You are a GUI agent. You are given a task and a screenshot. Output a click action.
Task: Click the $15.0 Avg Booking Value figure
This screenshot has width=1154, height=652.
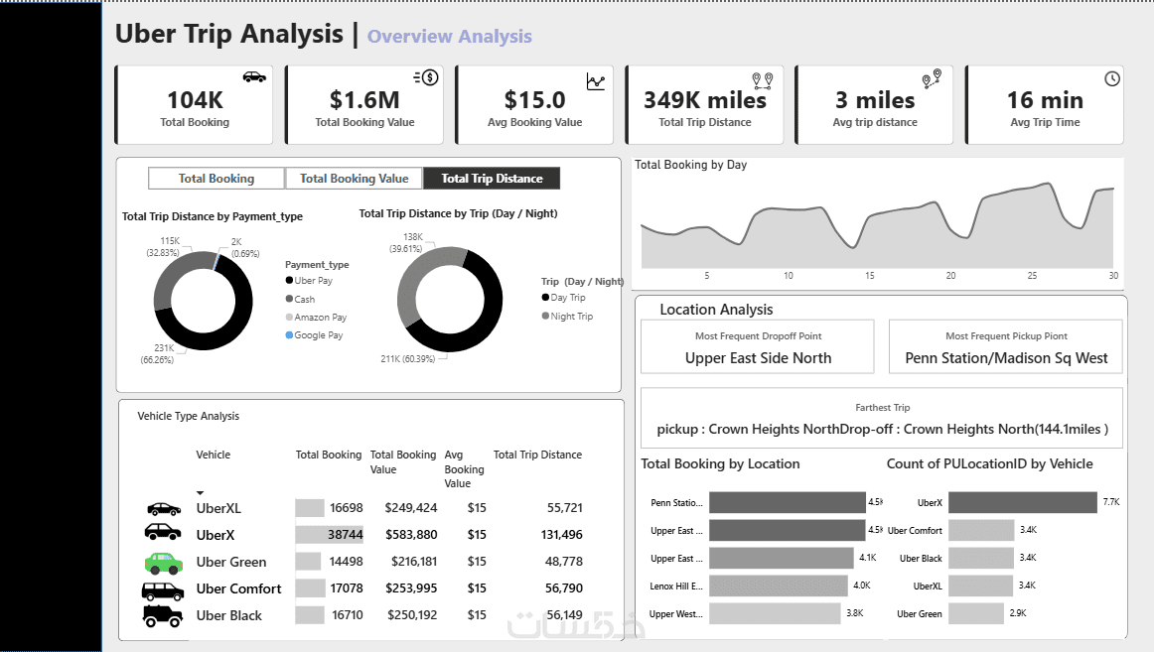535,100
